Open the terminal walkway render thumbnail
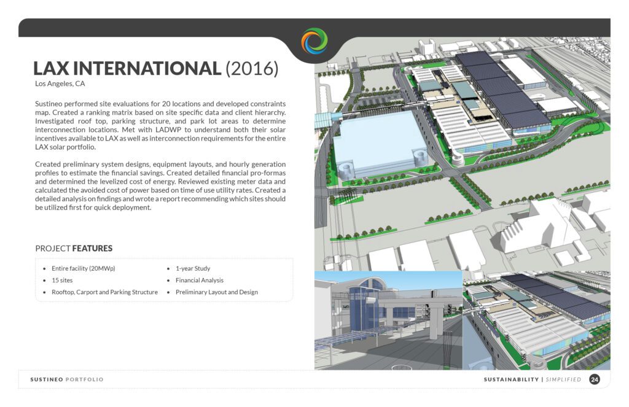Image resolution: width=629 pixels, height=407 pixels. point(388,320)
